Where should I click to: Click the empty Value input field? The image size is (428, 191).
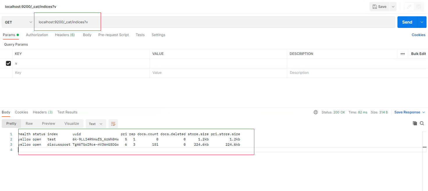pyautogui.click(x=218, y=73)
